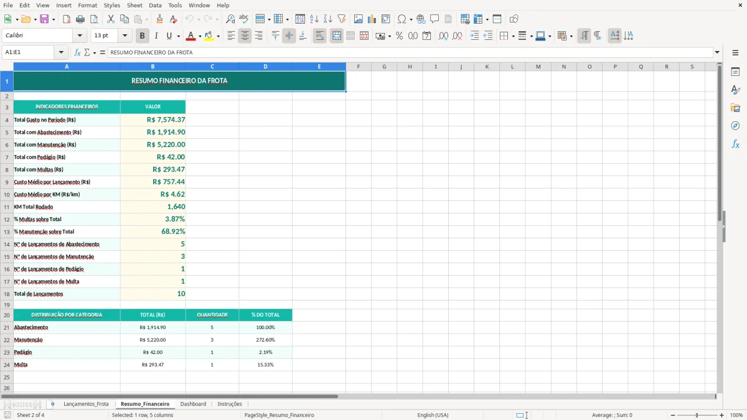This screenshot has height=420, width=747.
Task: Click the 100% zoom level
Action: pyautogui.click(x=736, y=415)
